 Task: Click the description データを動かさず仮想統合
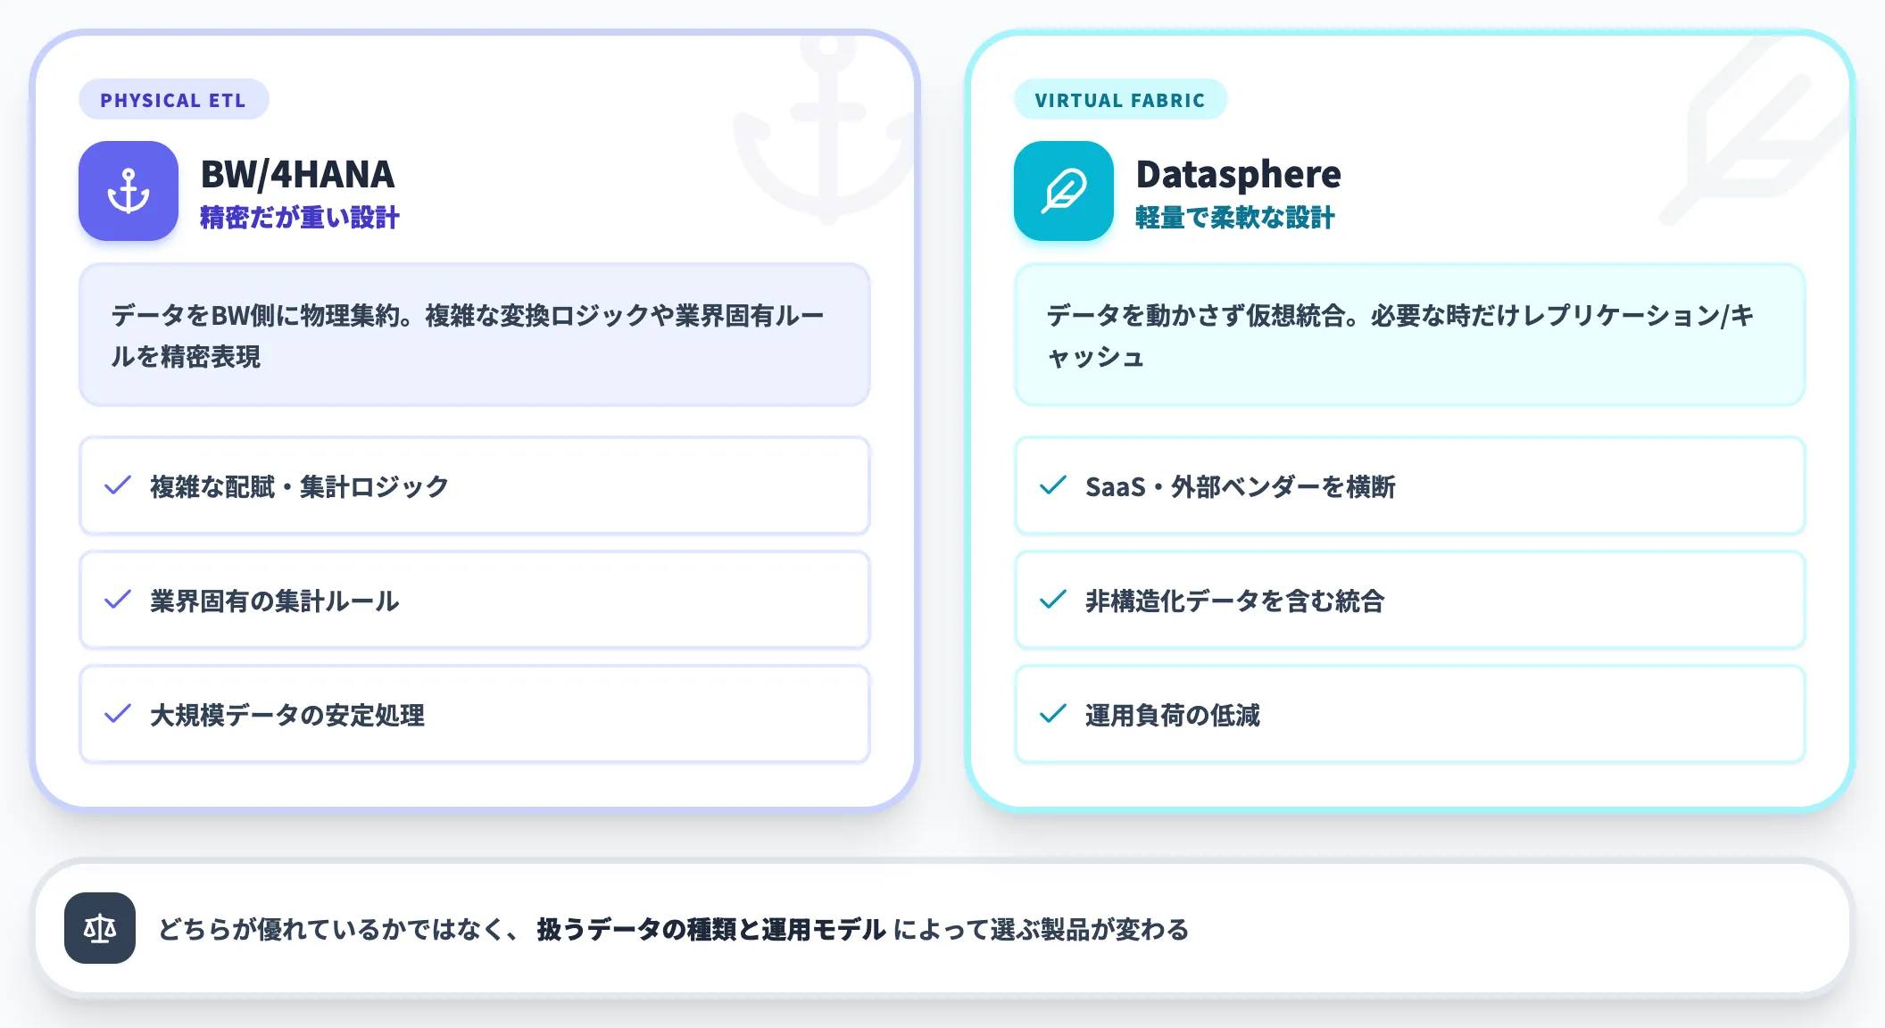1410,336
